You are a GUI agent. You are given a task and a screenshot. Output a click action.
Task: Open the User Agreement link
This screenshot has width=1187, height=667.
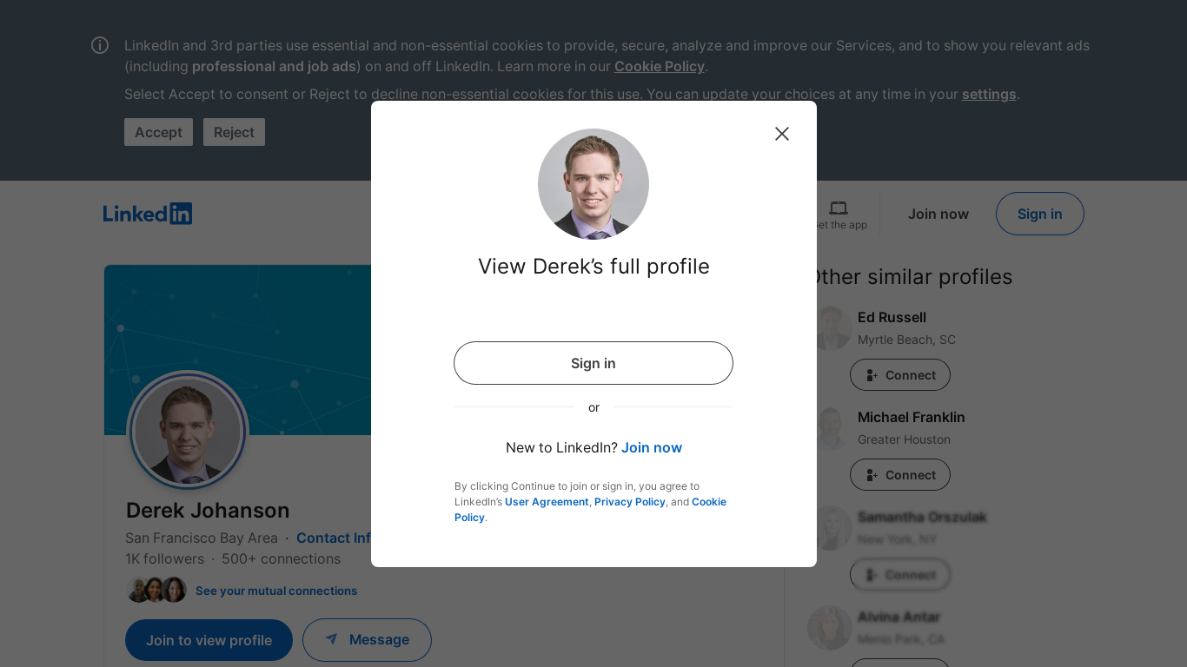547,502
